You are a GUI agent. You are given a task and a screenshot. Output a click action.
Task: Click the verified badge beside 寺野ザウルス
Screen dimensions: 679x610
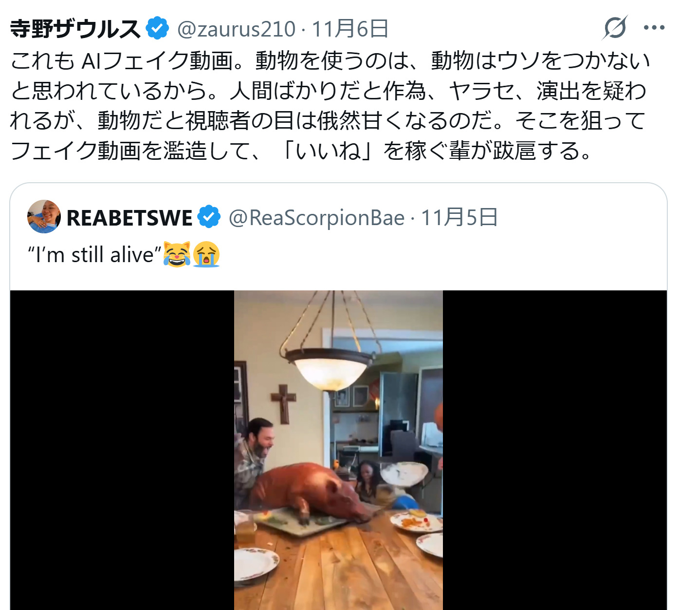[x=158, y=28]
